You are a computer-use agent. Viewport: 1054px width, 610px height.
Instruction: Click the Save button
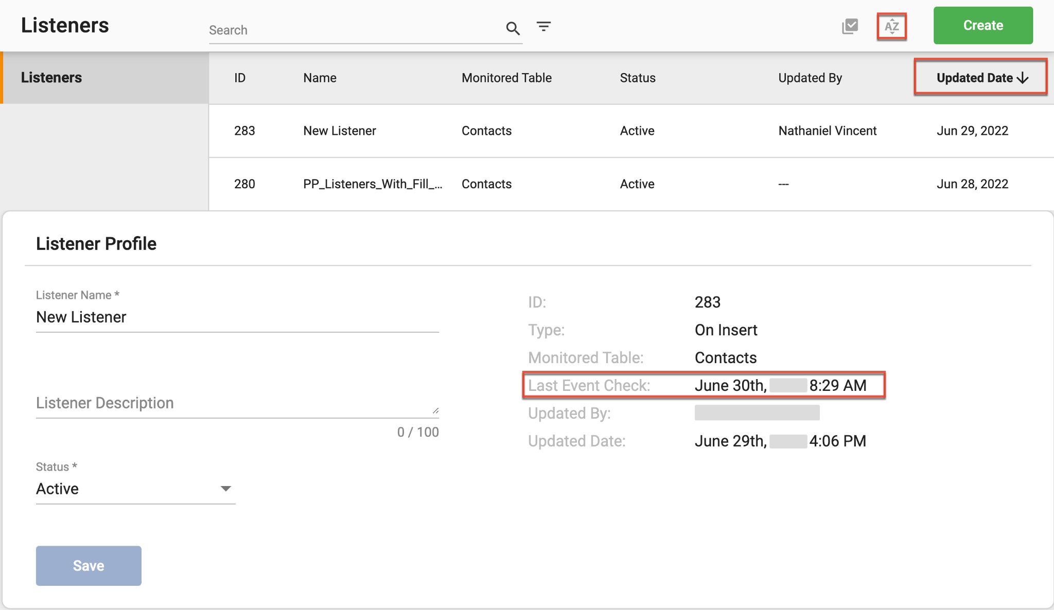point(89,565)
